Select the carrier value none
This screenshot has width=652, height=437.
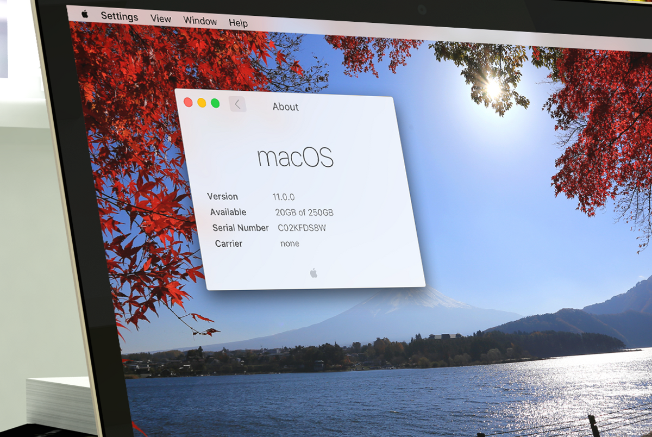[x=290, y=244]
